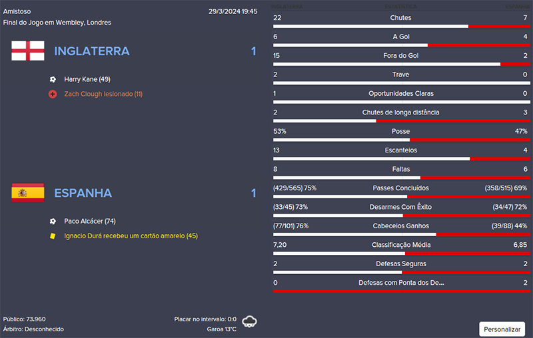
Task: Click the rain cloud weather icon
Action: click(250, 322)
